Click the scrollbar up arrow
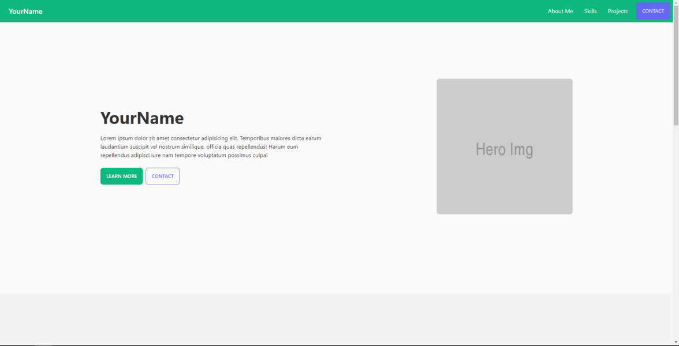The height and width of the screenshot is (346, 679). coord(676,3)
